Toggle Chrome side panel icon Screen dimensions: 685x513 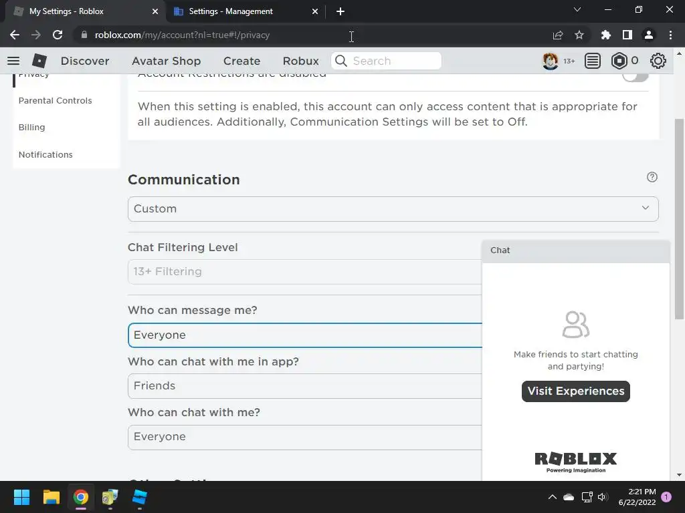pyautogui.click(x=627, y=35)
